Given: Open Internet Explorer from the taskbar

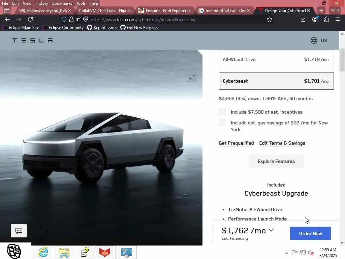Looking at the screenshot, I should click(43, 252).
